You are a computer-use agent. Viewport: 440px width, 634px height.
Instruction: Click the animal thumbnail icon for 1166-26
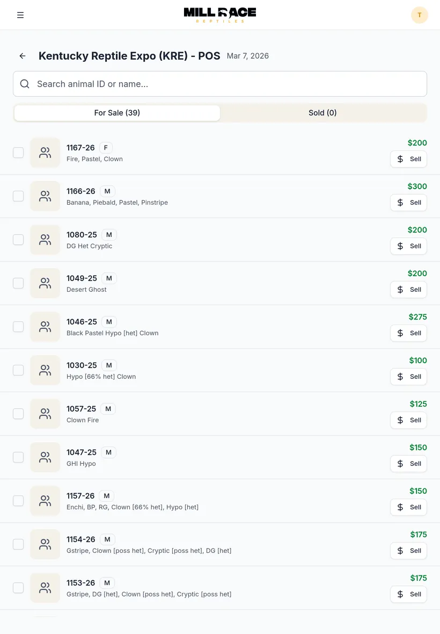point(45,196)
